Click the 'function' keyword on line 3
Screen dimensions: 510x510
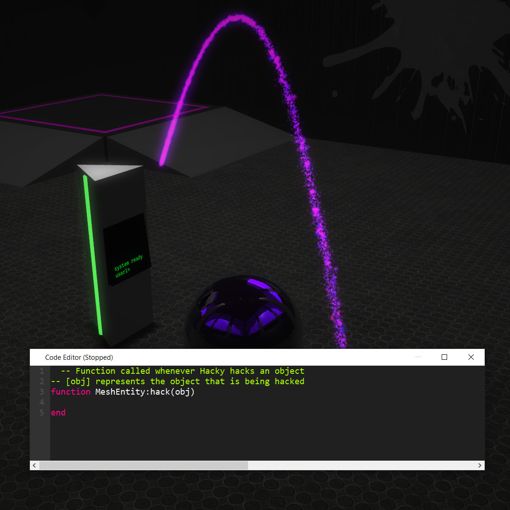pyautogui.click(x=71, y=392)
